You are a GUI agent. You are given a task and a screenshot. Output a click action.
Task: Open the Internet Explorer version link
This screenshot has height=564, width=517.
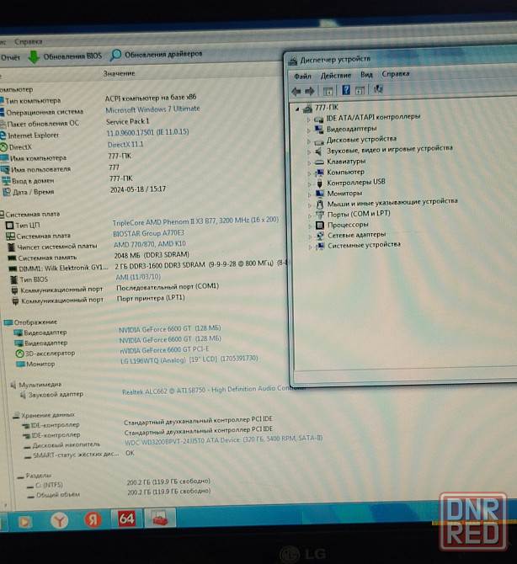(x=147, y=132)
